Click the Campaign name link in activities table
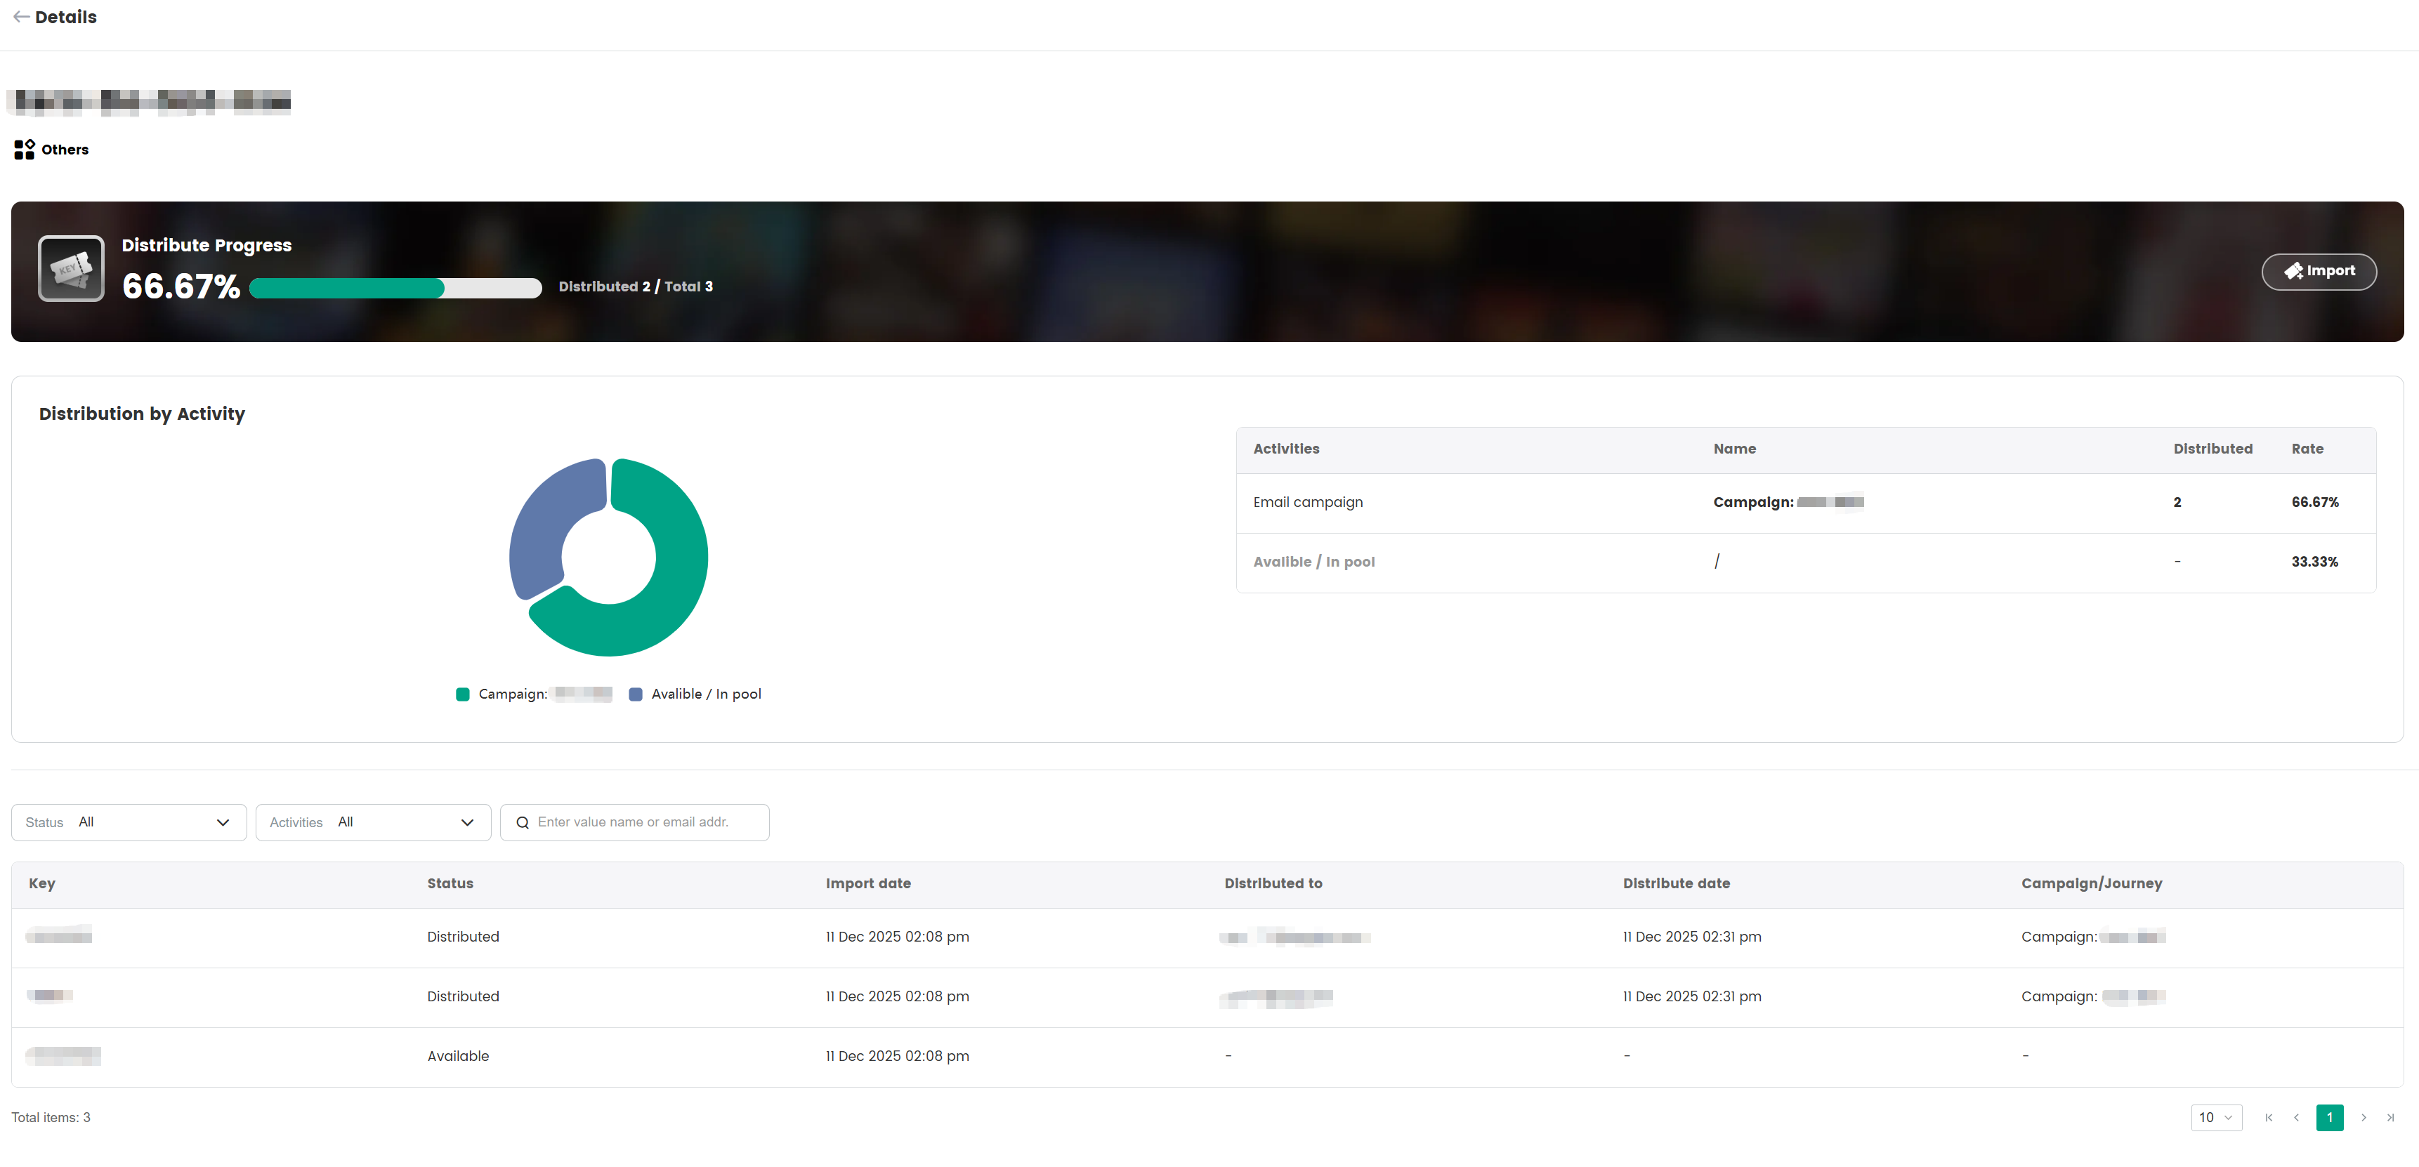 point(1788,502)
